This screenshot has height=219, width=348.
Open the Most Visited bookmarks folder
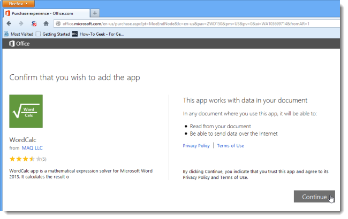pos(19,34)
